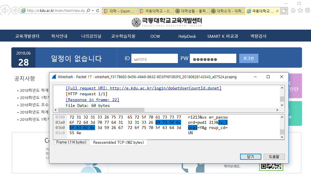The height and width of the screenshot is (174, 311).
Task: Click the 도움말 button in Wireshark dialog
Action: point(274,157)
